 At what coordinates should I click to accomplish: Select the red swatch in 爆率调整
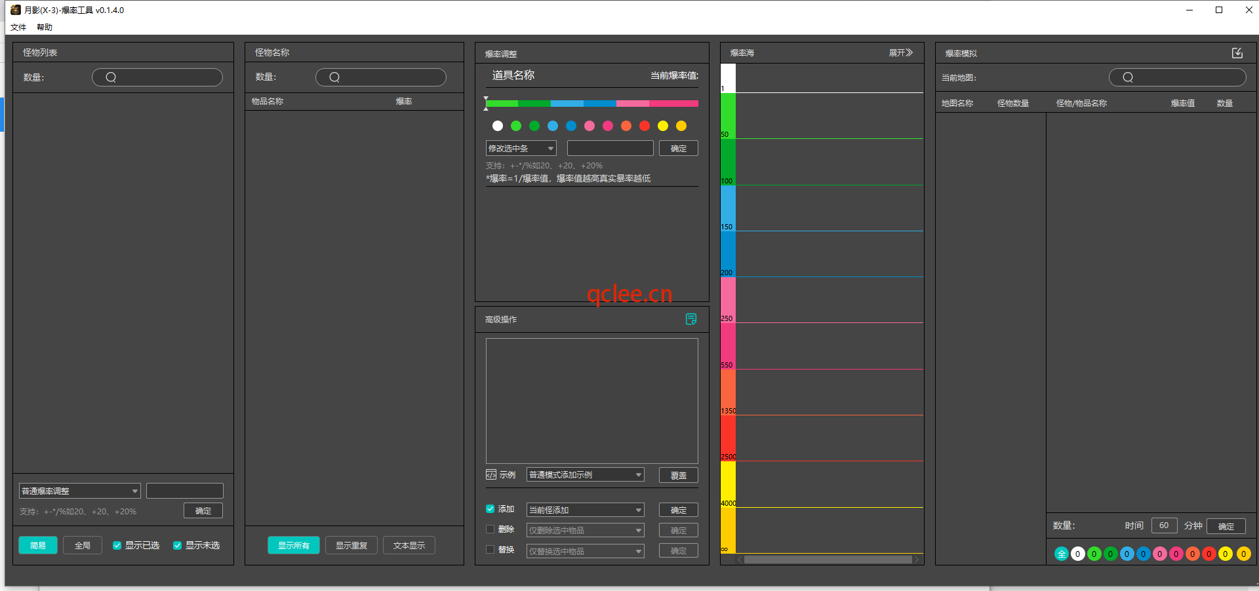pos(645,126)
